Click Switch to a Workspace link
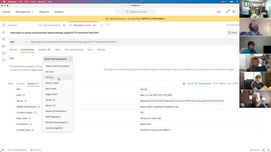The image size is (271, 152). click(x=153, y=19)
